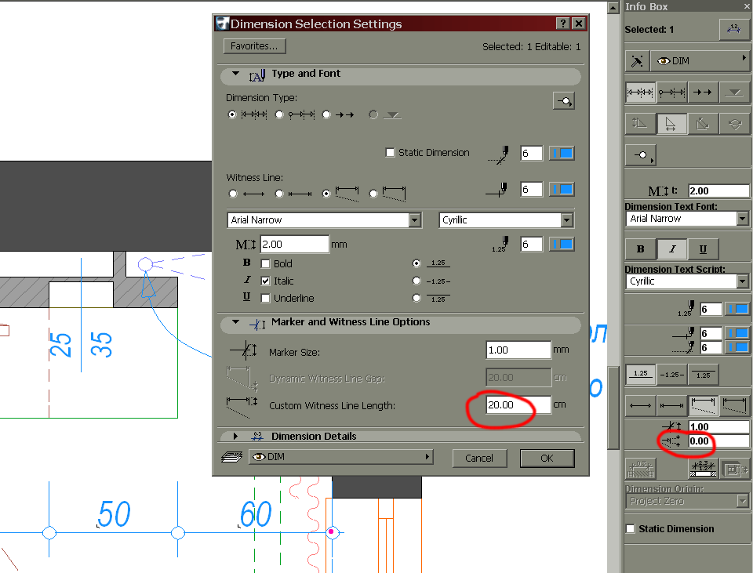
Task: Enable Static Dimension checkbox in dialog
Action: 390,153
